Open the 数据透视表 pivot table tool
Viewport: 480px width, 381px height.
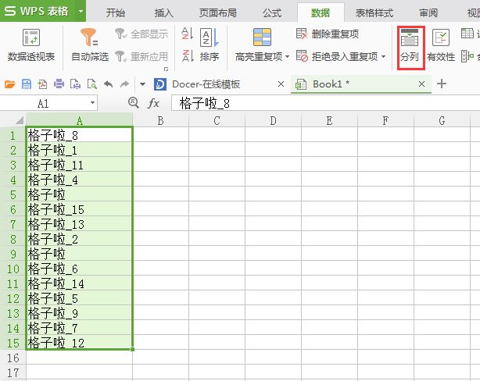click(x=31, y=46)
